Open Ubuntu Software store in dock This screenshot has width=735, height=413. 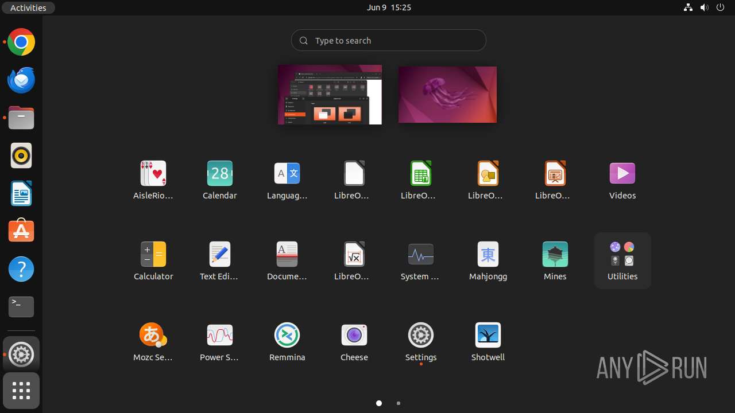tap(21, 231)
